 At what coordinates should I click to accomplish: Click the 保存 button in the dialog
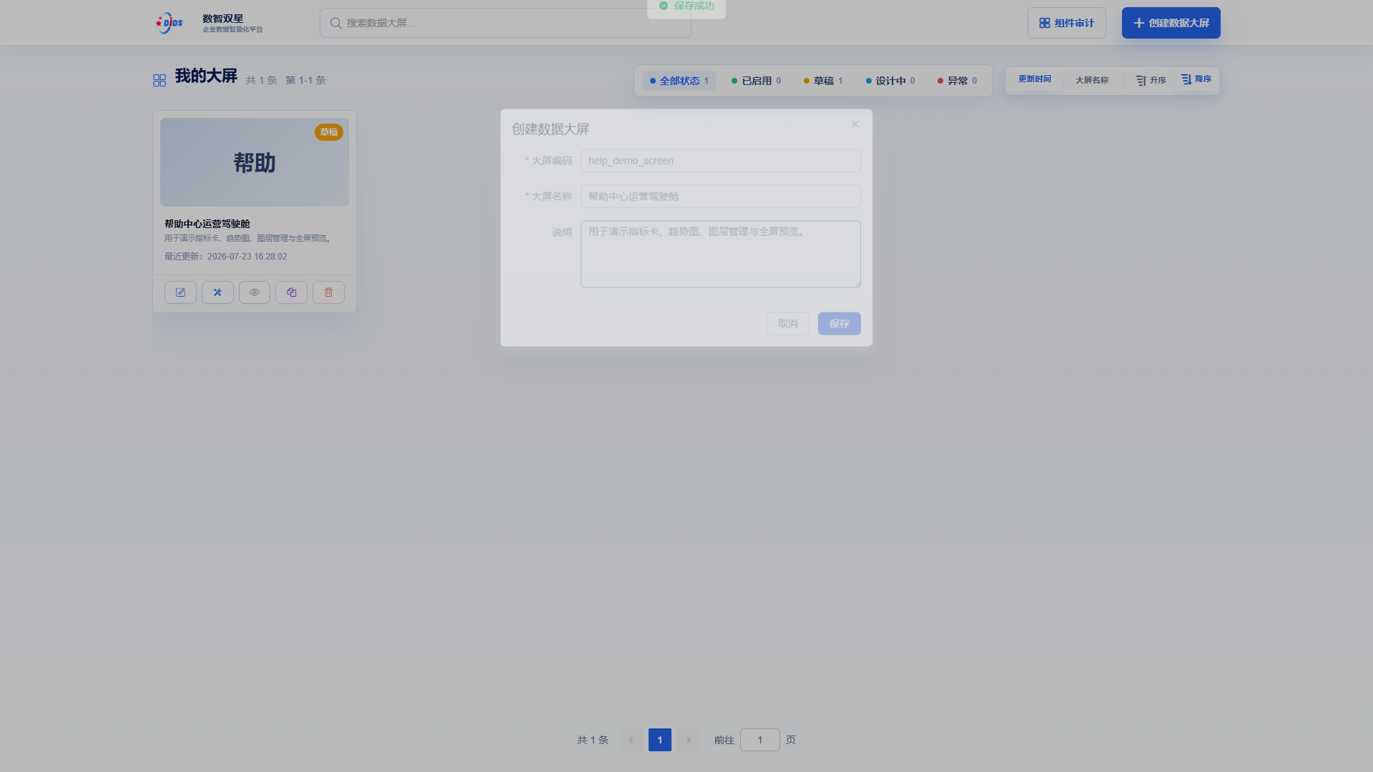[x=840, y=324]
